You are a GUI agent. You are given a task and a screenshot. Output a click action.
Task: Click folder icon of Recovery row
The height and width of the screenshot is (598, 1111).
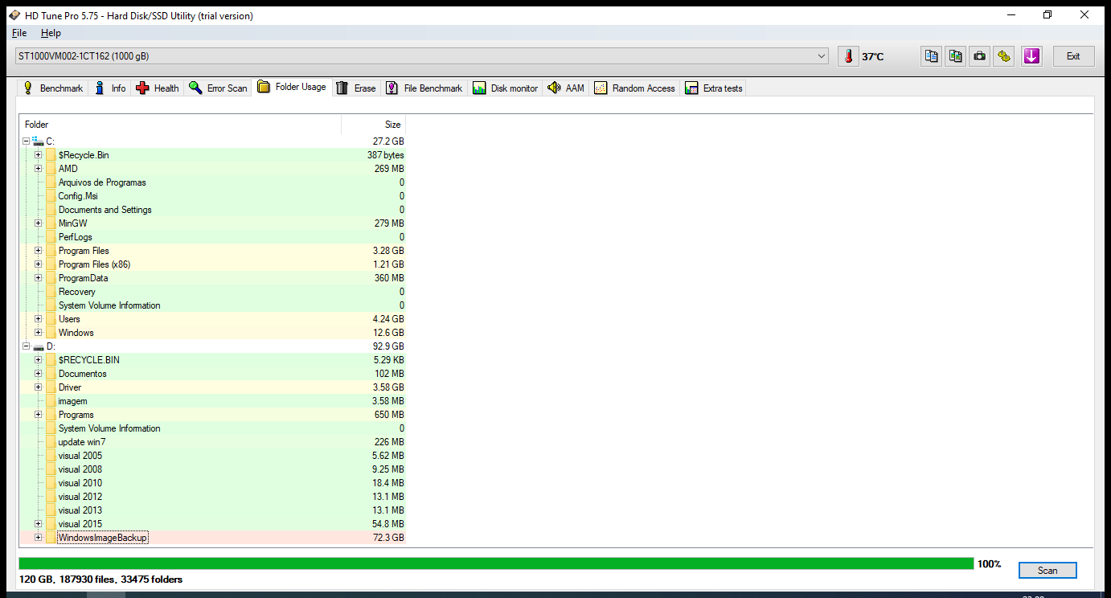tap(51, 292)
